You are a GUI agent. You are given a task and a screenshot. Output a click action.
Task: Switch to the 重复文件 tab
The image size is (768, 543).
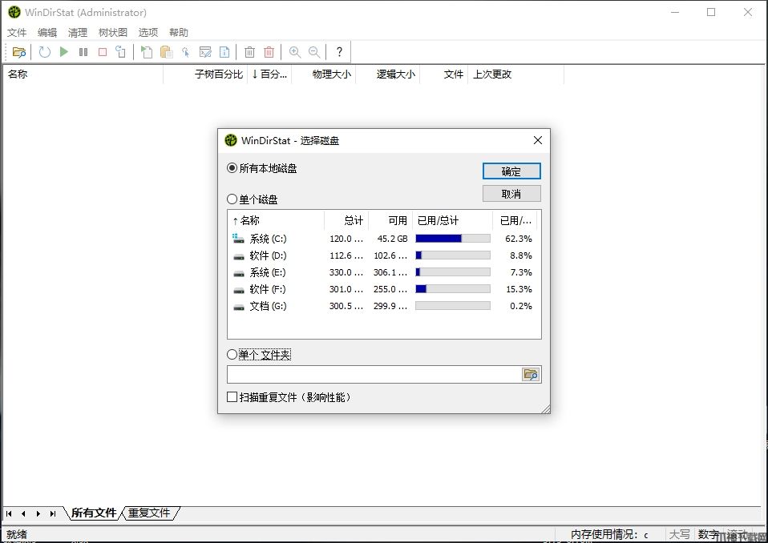click(x=149, y=513)
